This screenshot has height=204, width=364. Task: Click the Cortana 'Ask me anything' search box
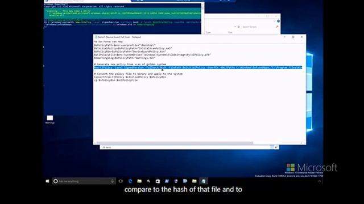click(x=84, y=181)
